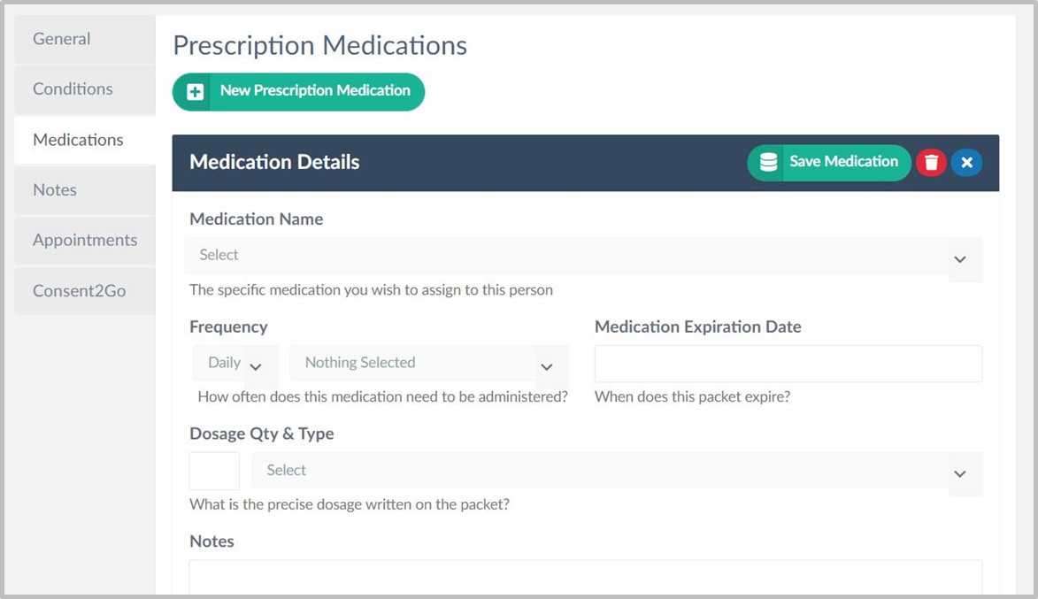
Task: Click the red trash delete icon
Action: 931,163
